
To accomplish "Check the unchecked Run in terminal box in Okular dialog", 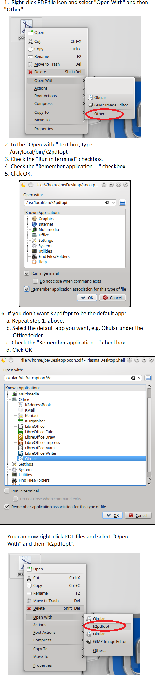I will (x=7, y=491).
